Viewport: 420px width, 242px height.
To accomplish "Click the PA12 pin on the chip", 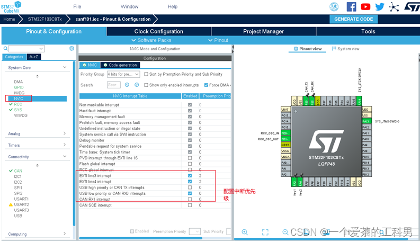I will pos(367,127).
